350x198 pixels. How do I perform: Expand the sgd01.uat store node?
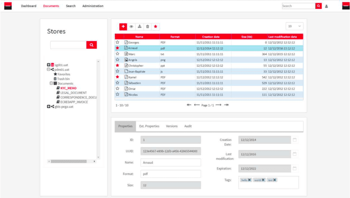click(x=49, y=65)
